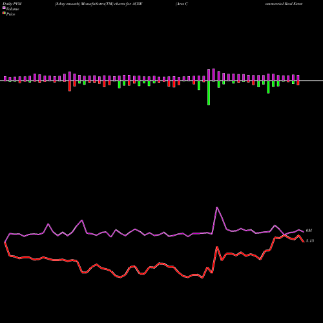
Task: Select the Volume legend label
Action: [12, 9]
